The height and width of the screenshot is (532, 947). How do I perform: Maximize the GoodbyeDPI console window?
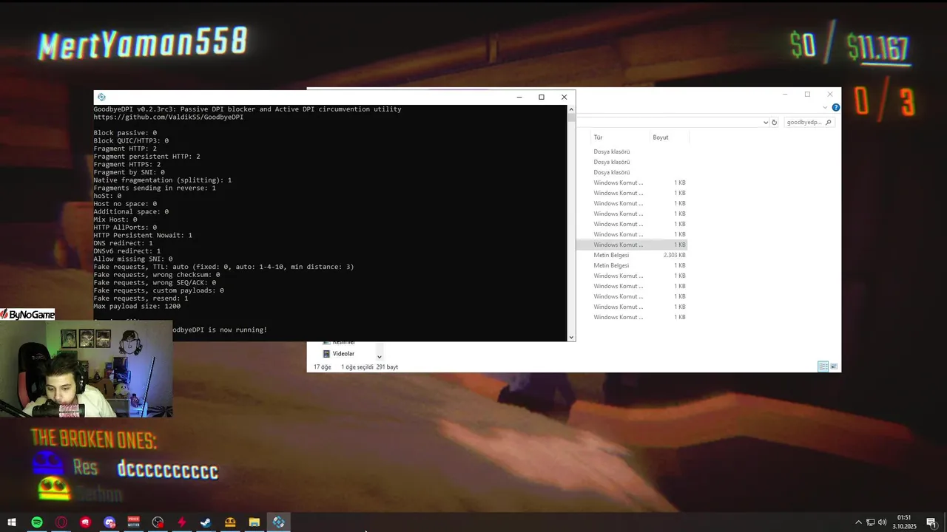click(542, 97)
